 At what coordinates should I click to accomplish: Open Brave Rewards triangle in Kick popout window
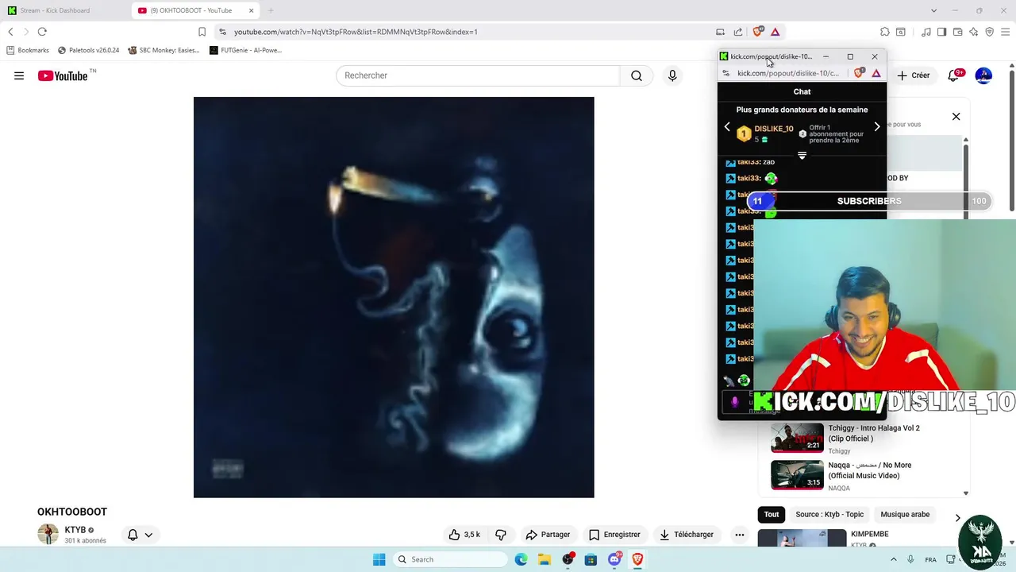[x=876, y=73]
